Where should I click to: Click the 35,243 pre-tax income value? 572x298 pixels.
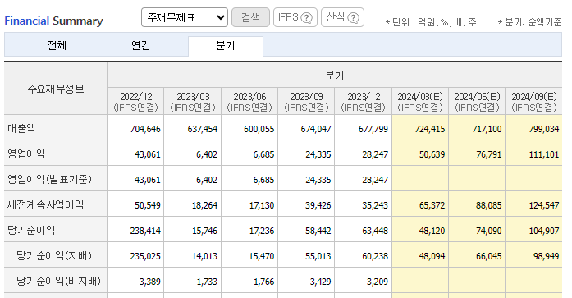pos(375,205)
